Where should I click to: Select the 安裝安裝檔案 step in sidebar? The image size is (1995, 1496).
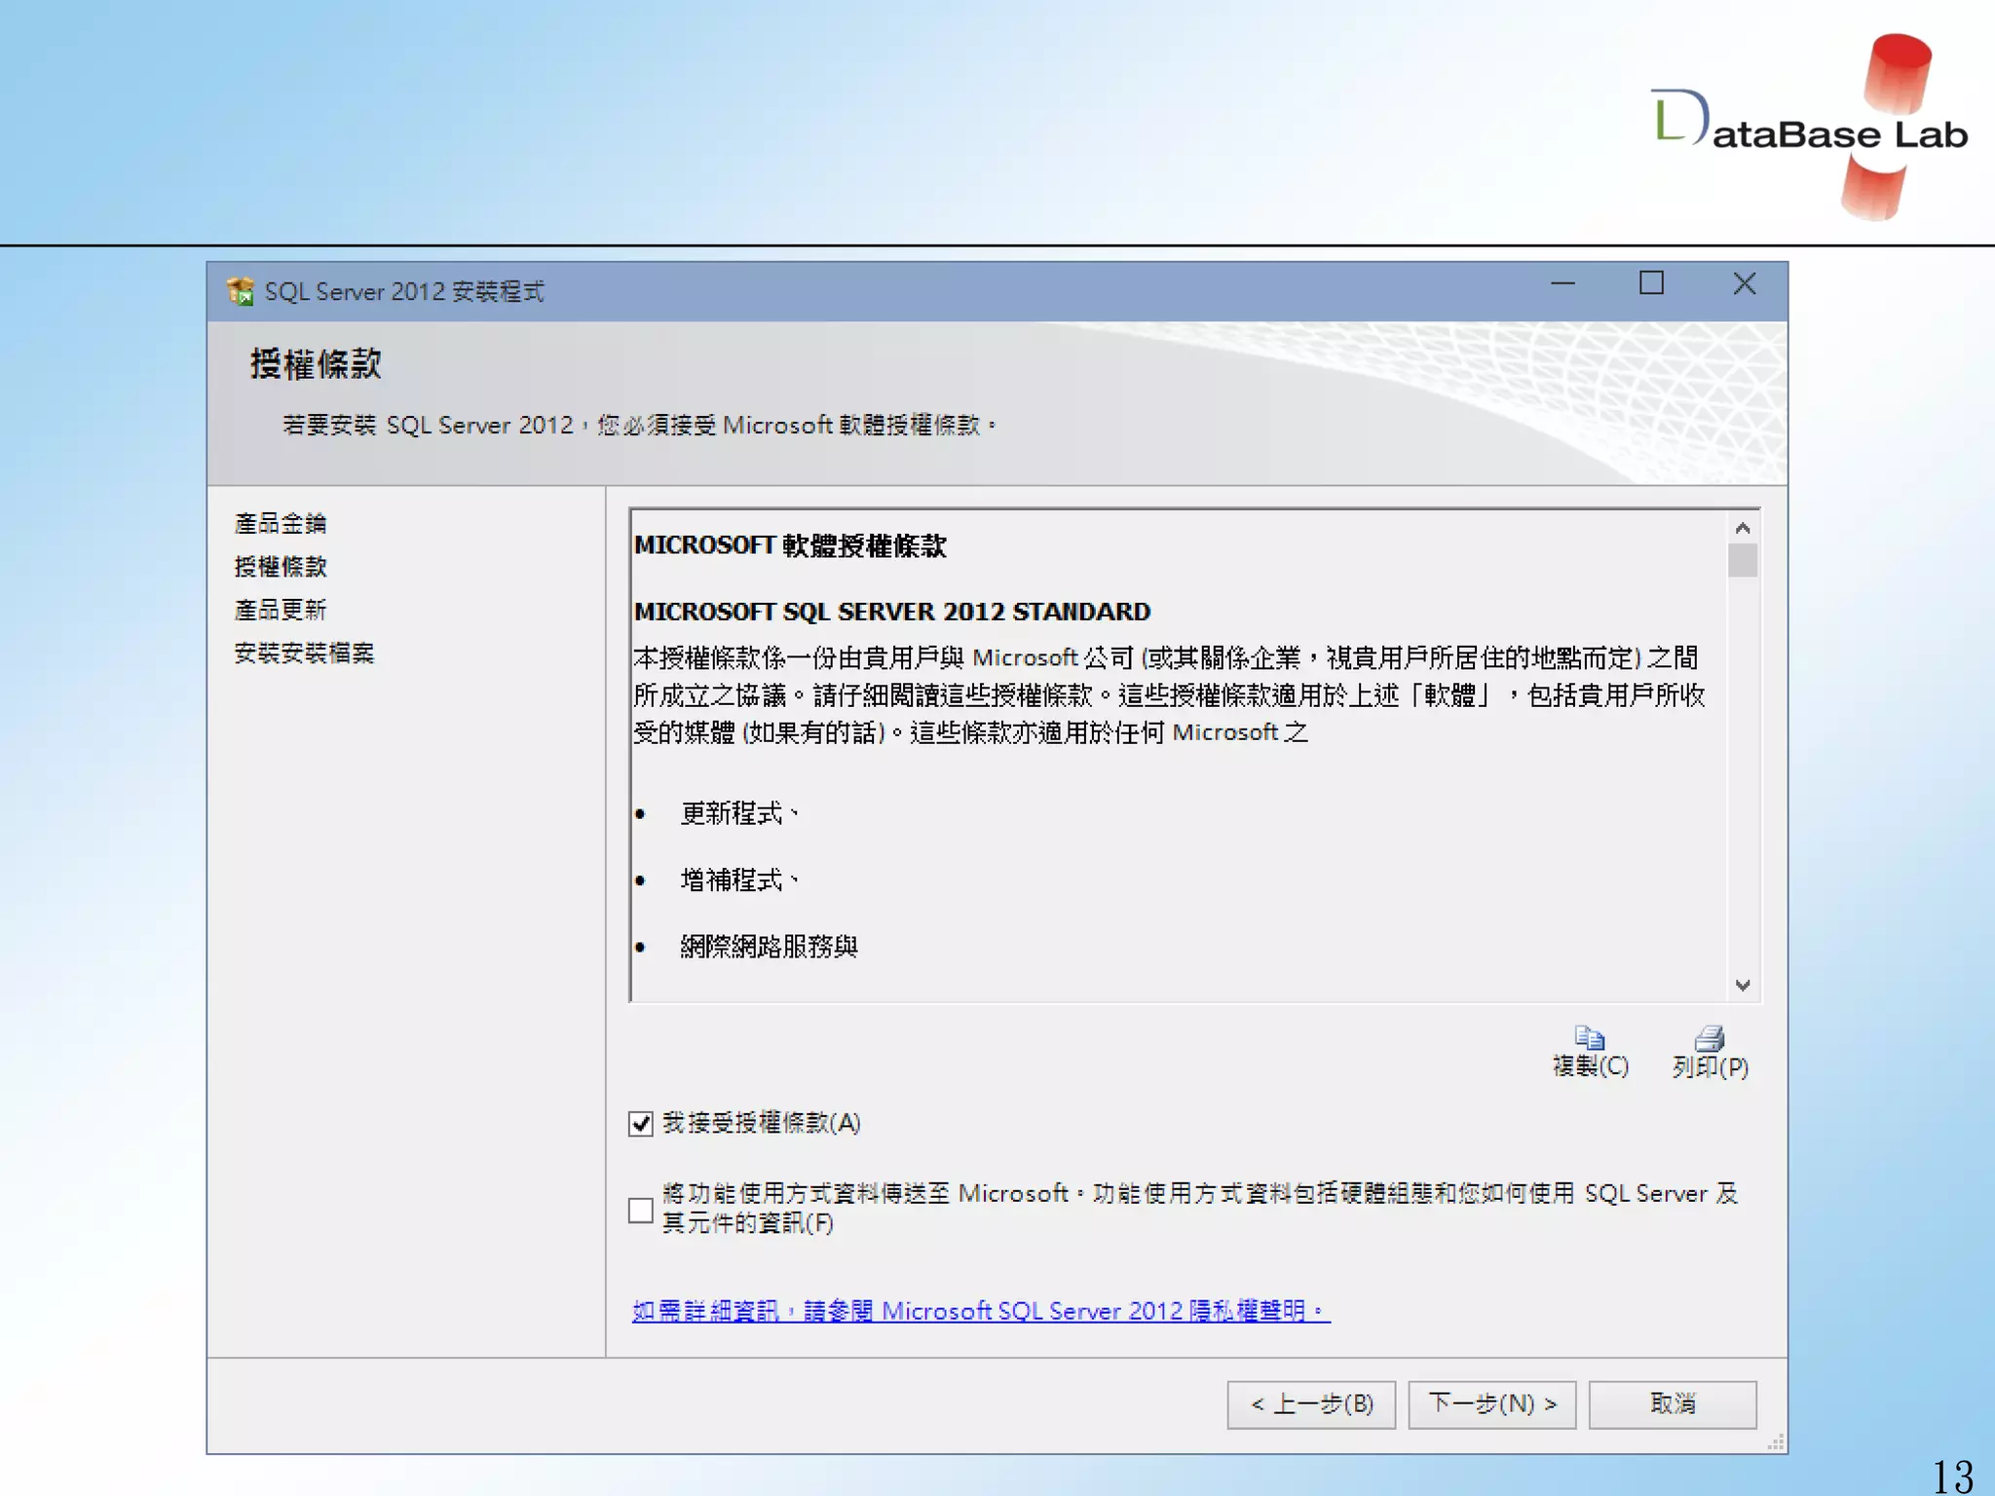[304, 654]
